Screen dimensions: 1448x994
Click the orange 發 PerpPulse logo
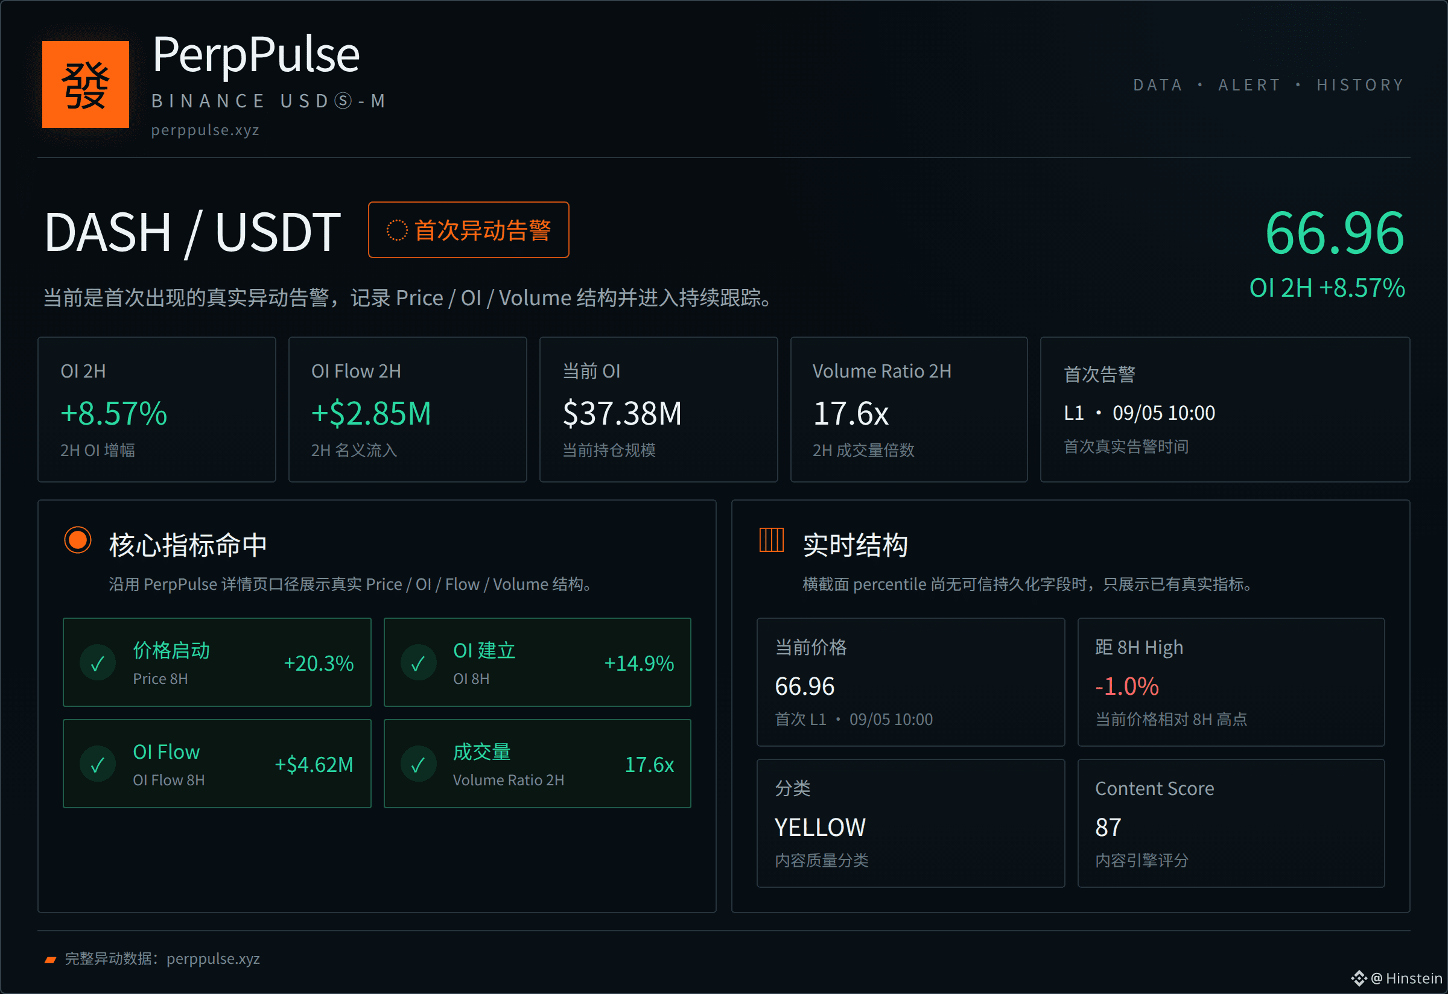pos(85,84)
